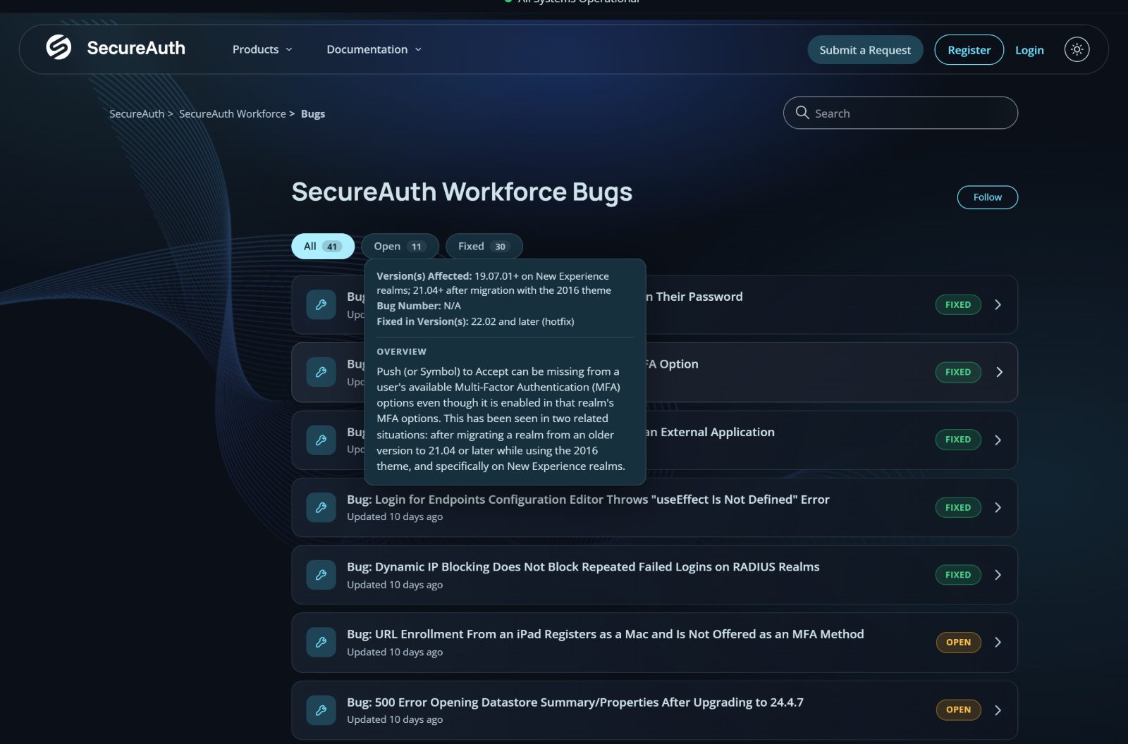Open chevron arrow for Datastore 500 error bug

pyautogui.click(x=998, y=710)
